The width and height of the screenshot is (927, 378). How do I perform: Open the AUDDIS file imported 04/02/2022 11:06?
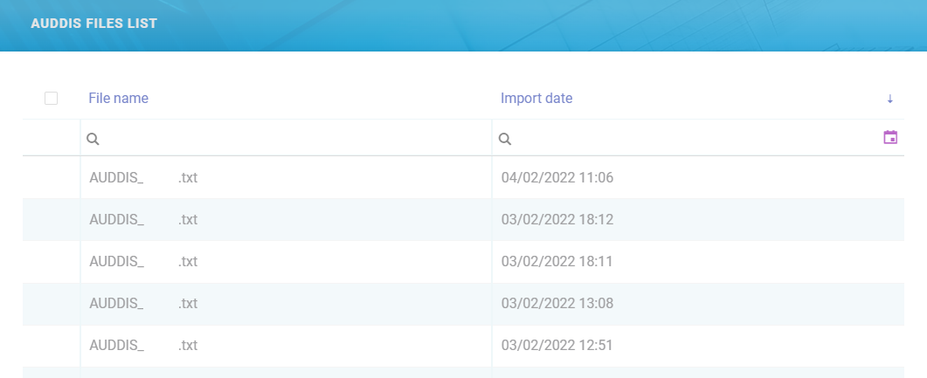pyautogui.click(x=143, y=178)
